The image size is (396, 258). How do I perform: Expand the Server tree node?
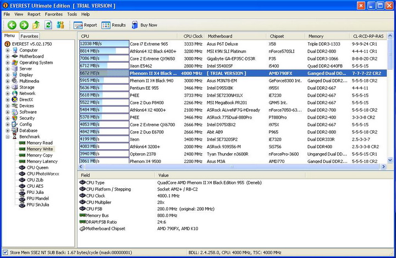[x=8, y=69]
